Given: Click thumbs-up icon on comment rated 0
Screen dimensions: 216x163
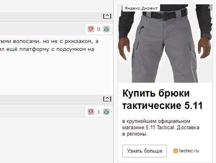Looking at the screenshot, I should [x=106, y=29].
